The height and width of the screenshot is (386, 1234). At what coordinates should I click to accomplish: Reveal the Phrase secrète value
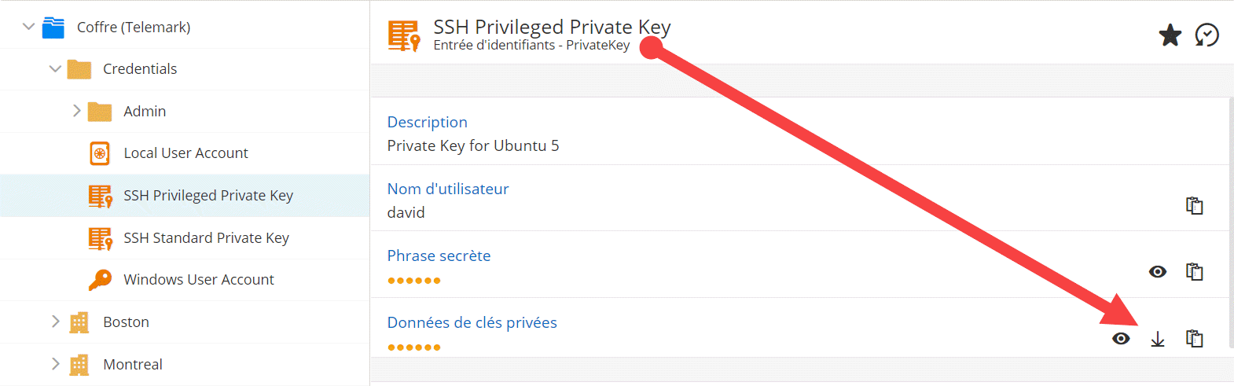pos(1158,272)
